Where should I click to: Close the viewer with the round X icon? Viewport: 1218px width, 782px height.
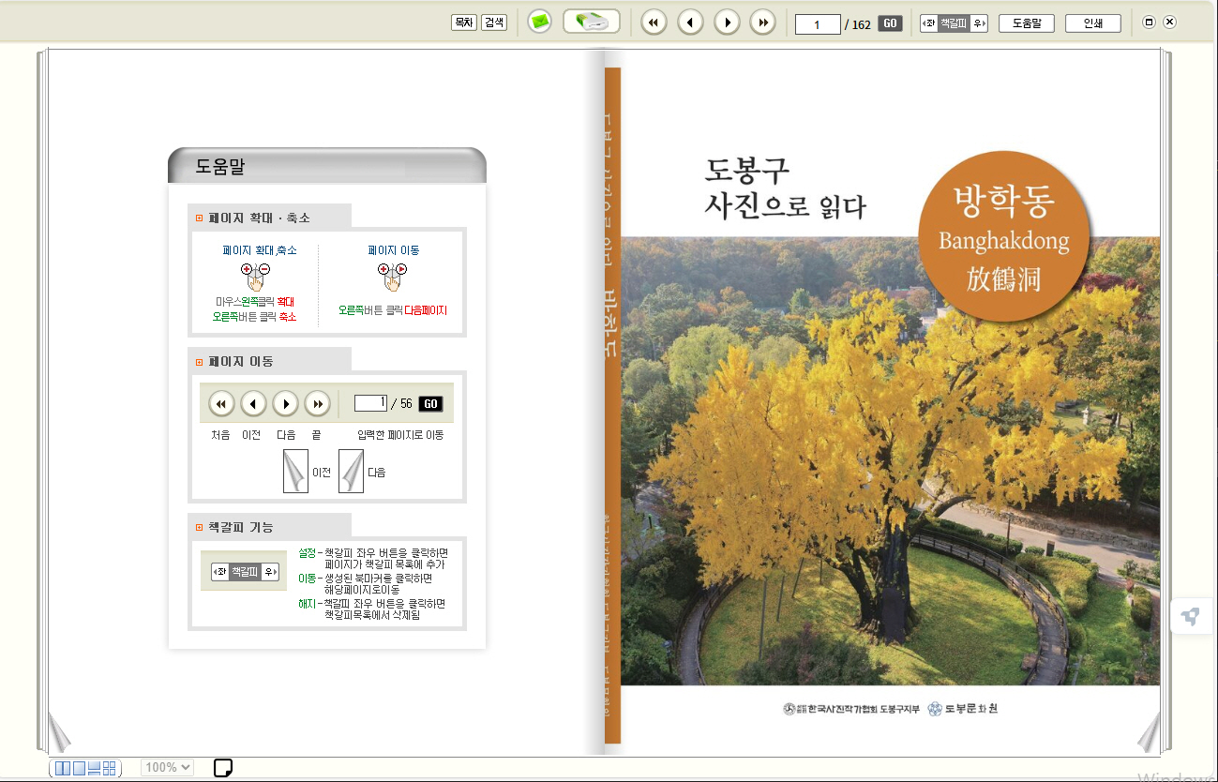(x=1169, y=23)
